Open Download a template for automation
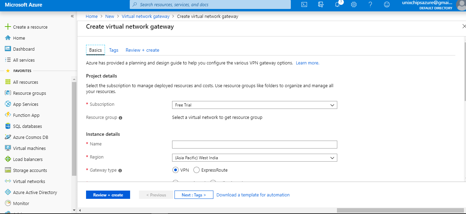The width and height of the screenshot is (466, 214). pos(253,195)
